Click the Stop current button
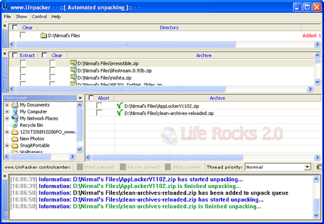The image size is (324, 224). pyautogui.click(x=183, y=167)
